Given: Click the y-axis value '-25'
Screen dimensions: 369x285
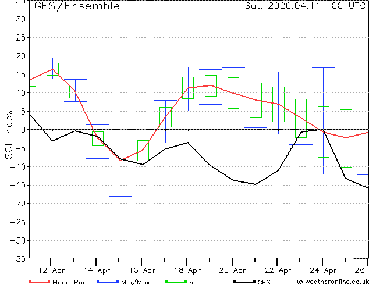Looking at the screenshot, I should pyautogui.click(x=17, y=222).
